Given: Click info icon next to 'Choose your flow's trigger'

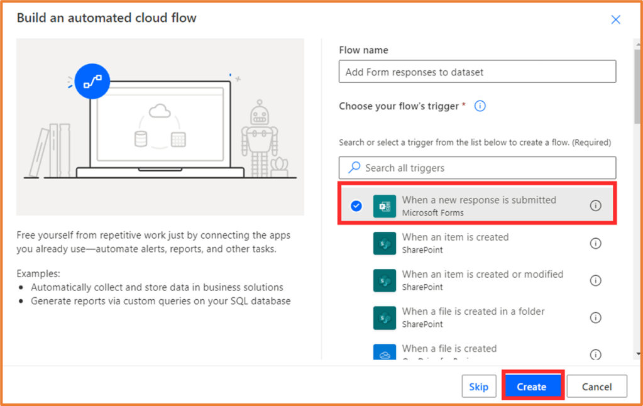Looking at the screenshot, I should 480,106.
